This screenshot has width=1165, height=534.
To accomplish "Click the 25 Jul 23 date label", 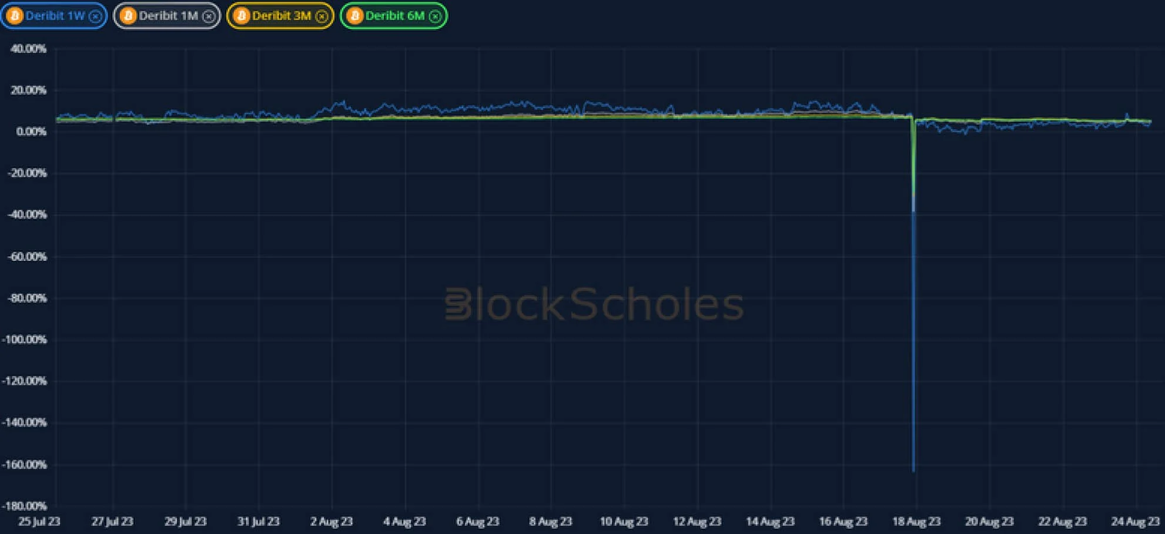I will click(39, 522).
